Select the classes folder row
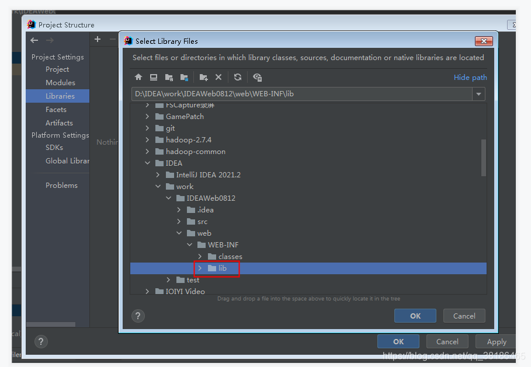 point(308,256)
